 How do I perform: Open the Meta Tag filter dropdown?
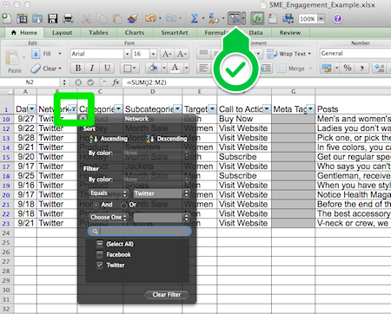[310, 109]
